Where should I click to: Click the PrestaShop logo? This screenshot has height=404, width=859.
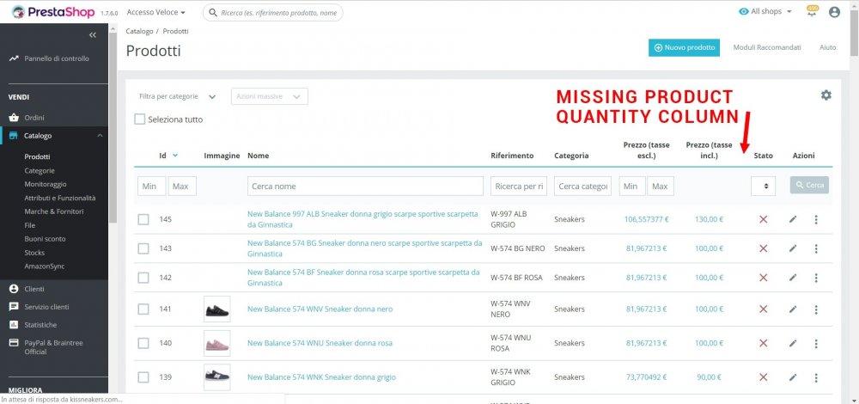coord(53,11)
